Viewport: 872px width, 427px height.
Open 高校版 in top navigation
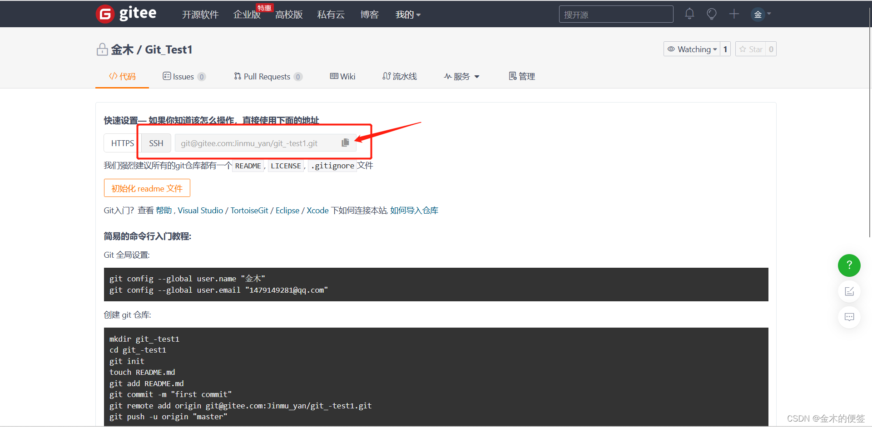289,15
